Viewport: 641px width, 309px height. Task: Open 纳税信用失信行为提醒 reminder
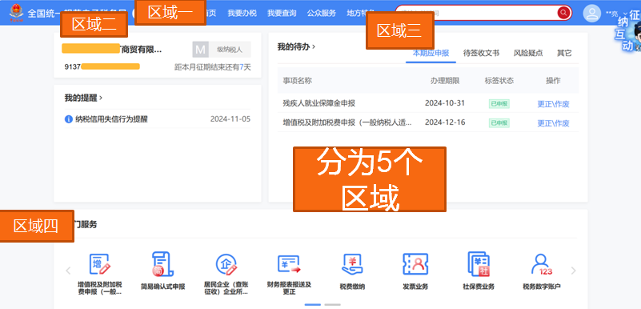coord(111,119)
